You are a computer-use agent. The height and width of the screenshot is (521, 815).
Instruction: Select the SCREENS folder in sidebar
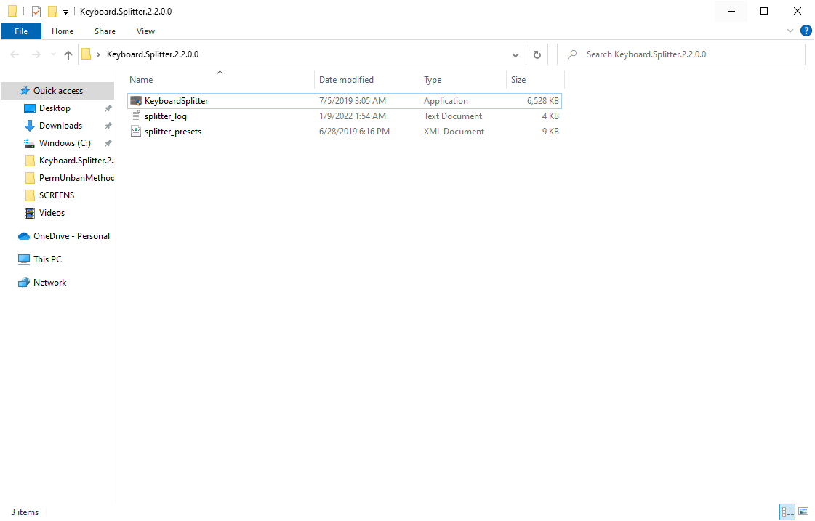pos(56,195)
